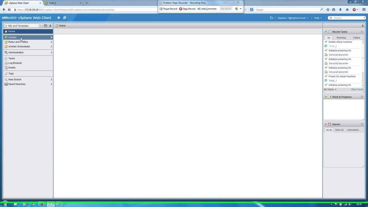This screenshot has width=368, height=207.
Task: Select the New (0) alarms tab
Action: [x=339, y=130]
